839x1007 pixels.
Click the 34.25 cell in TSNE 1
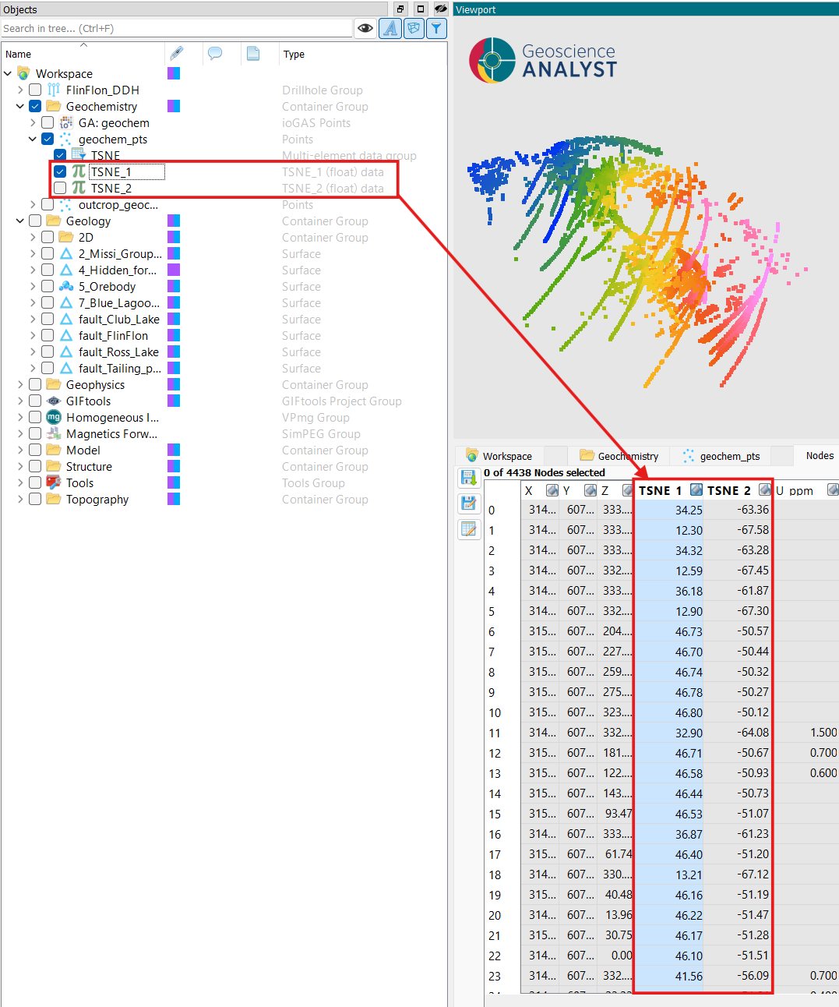click(x=668, y=510)
